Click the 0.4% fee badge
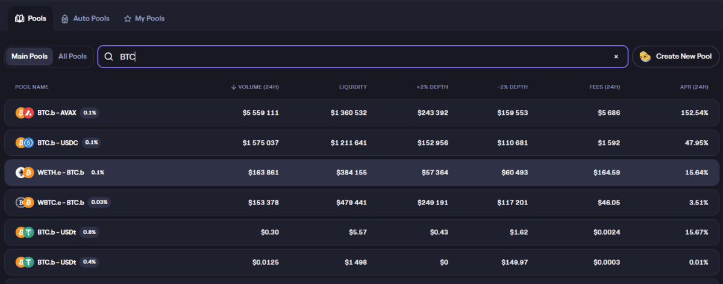Screen dimensions: 723x284 pos(90,262)
